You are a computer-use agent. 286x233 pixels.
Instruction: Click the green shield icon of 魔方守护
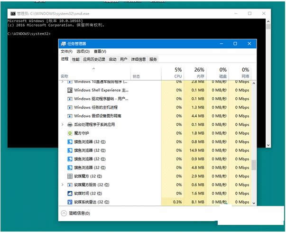tap(70, 133)
